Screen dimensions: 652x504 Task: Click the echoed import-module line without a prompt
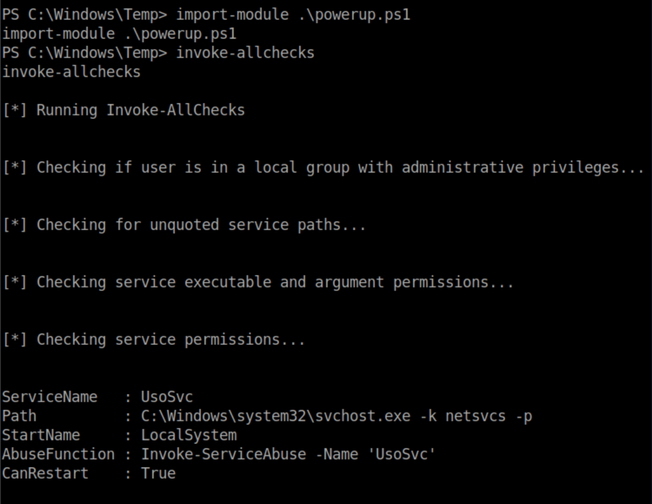click(119, 34)
